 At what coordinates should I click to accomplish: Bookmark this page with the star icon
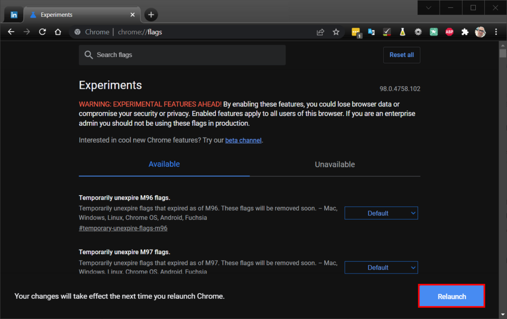click(x=336, y=32)
